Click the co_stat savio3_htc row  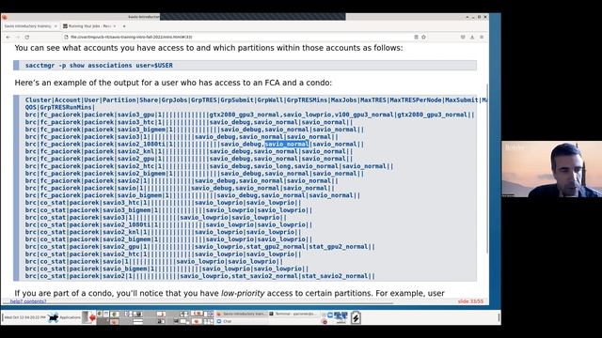pos(163,203)
